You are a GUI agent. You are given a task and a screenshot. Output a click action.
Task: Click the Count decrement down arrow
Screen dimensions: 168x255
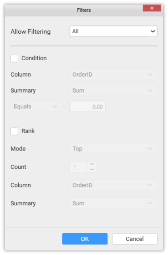pos(92,169)
